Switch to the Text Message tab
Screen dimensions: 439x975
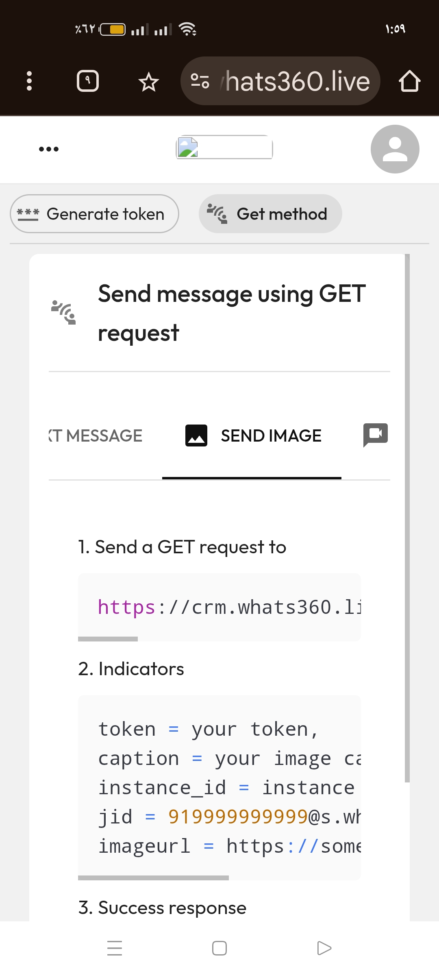point(96,436)
